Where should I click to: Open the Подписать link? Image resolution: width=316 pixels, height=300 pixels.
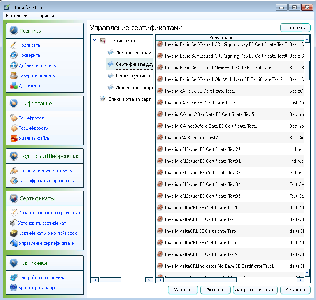30,45
